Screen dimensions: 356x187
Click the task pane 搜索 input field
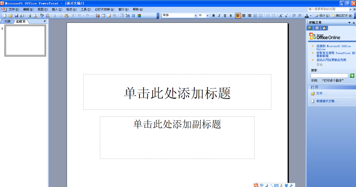329,76
